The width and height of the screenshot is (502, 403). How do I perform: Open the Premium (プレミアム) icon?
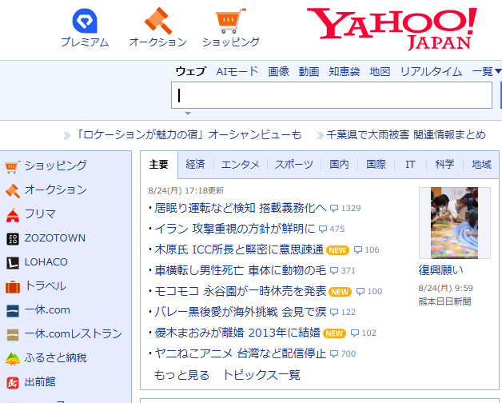[85, 21]
